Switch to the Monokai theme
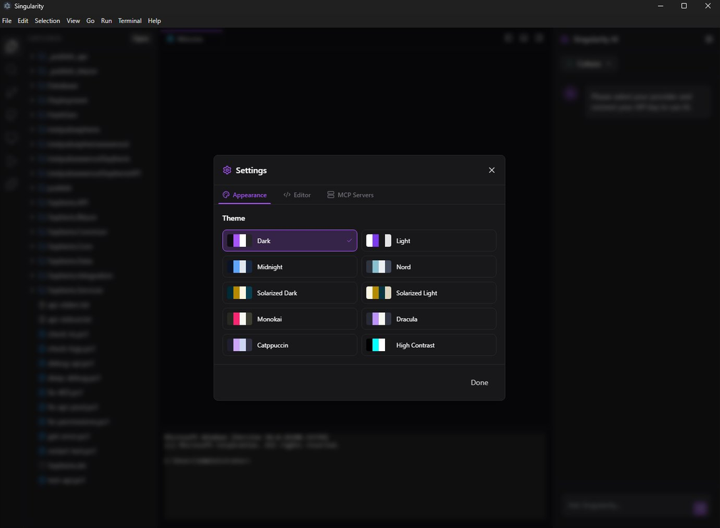The height and width of the screenshot is (528, 720). 290,319
